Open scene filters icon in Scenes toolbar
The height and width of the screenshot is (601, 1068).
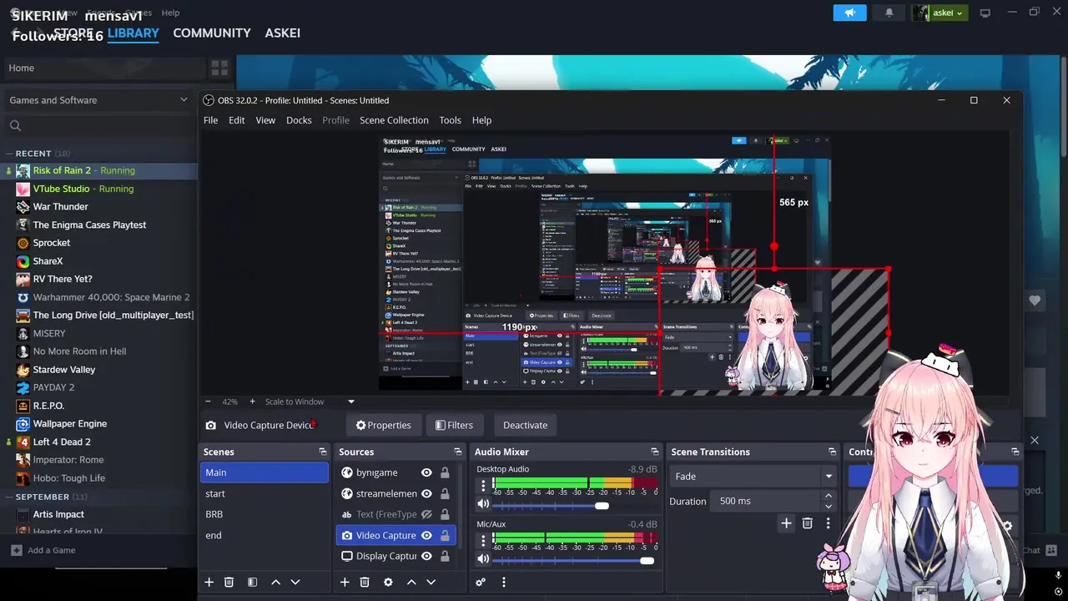(x=252, y=582)
